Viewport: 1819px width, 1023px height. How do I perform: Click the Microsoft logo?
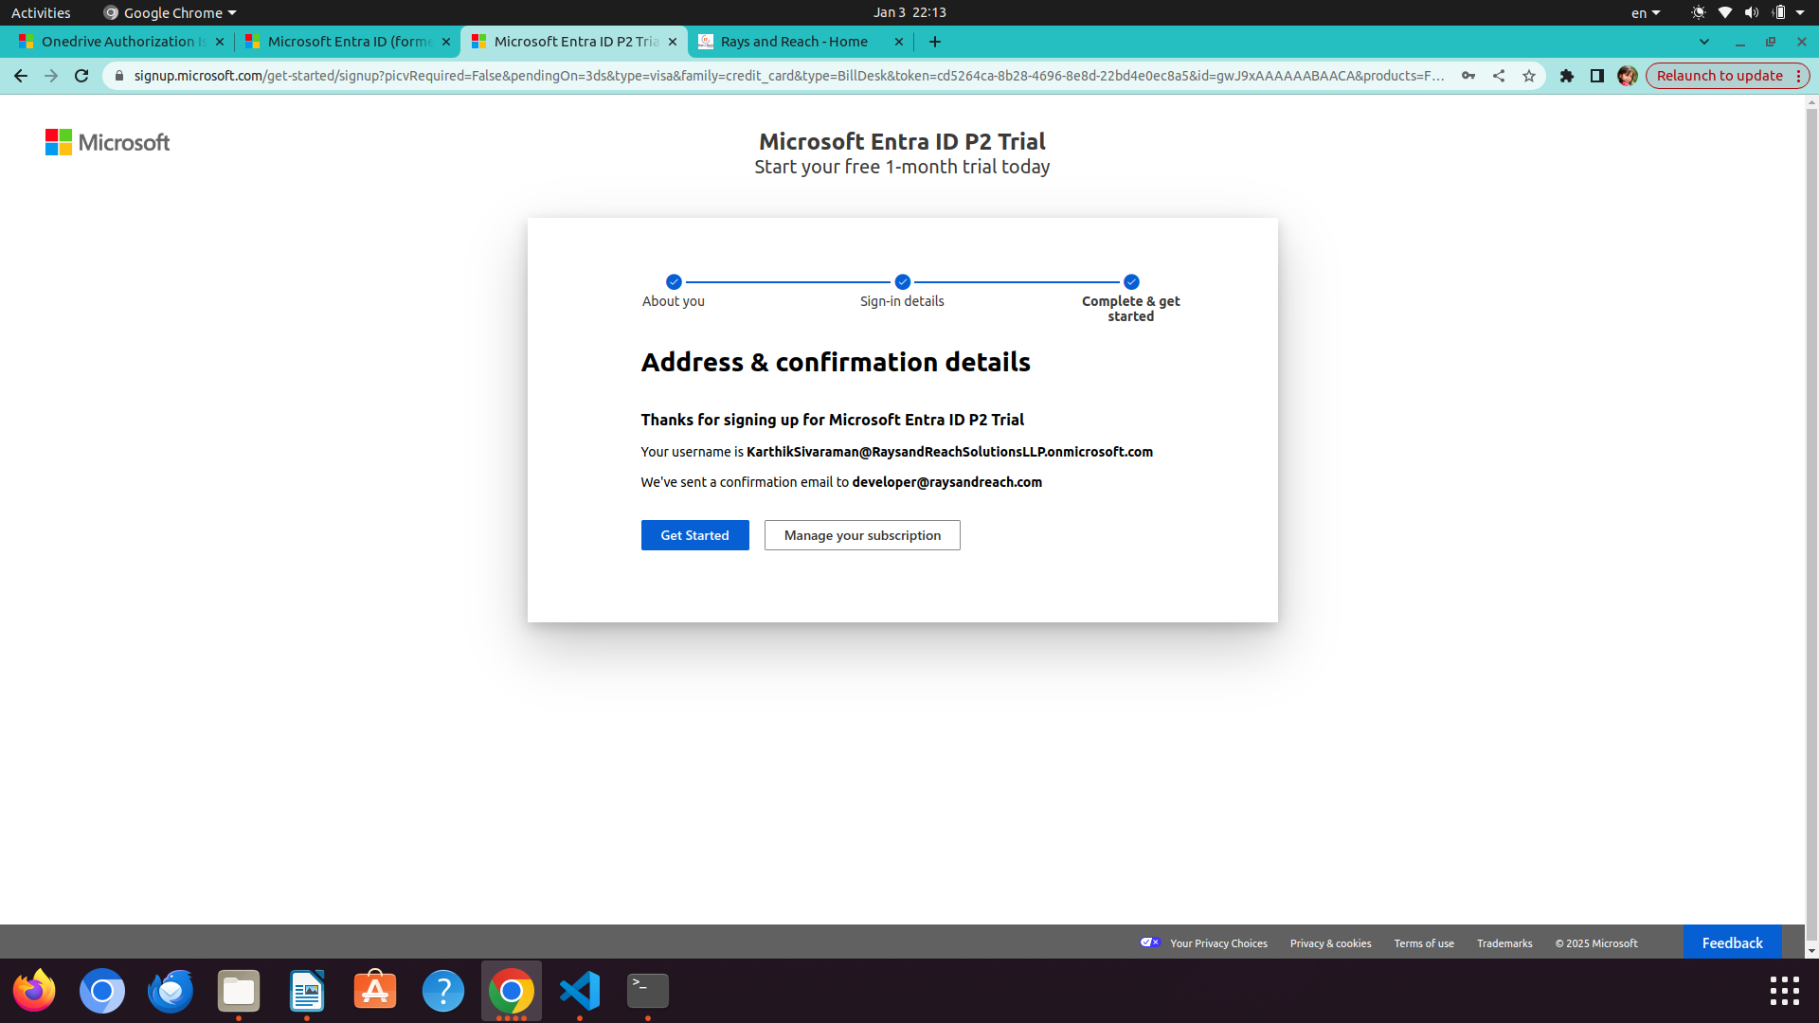tap(107, 142)
